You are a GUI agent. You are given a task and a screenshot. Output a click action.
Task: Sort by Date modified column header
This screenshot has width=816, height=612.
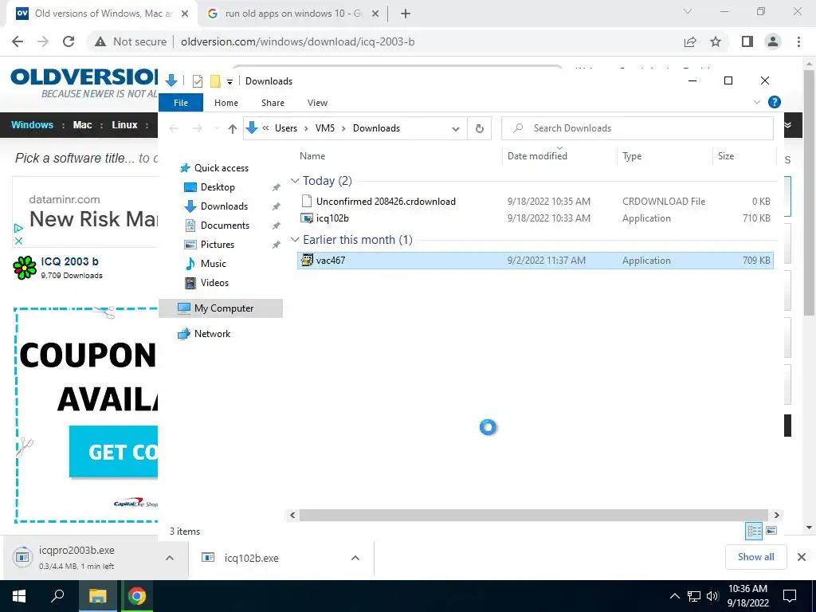537,155
